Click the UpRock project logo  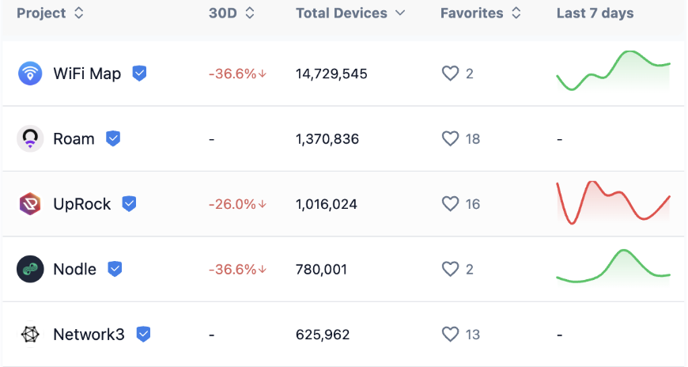tap(30, 204)
